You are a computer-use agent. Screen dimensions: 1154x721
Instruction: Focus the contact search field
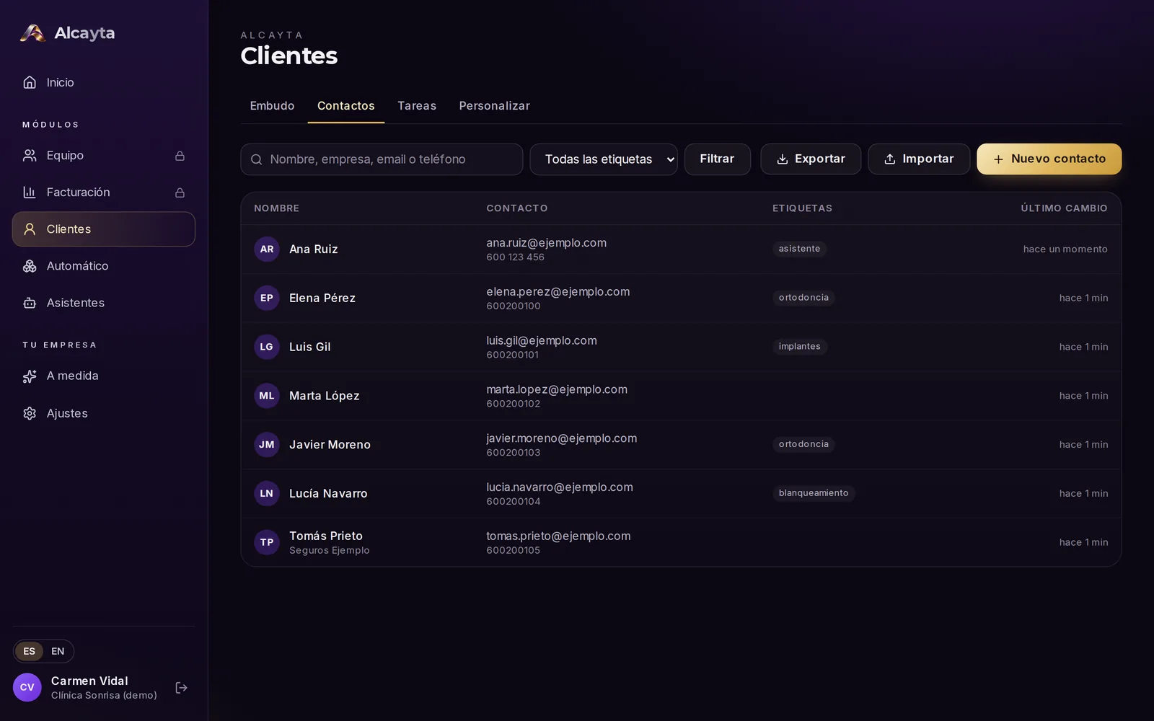[x=382, y=159]
